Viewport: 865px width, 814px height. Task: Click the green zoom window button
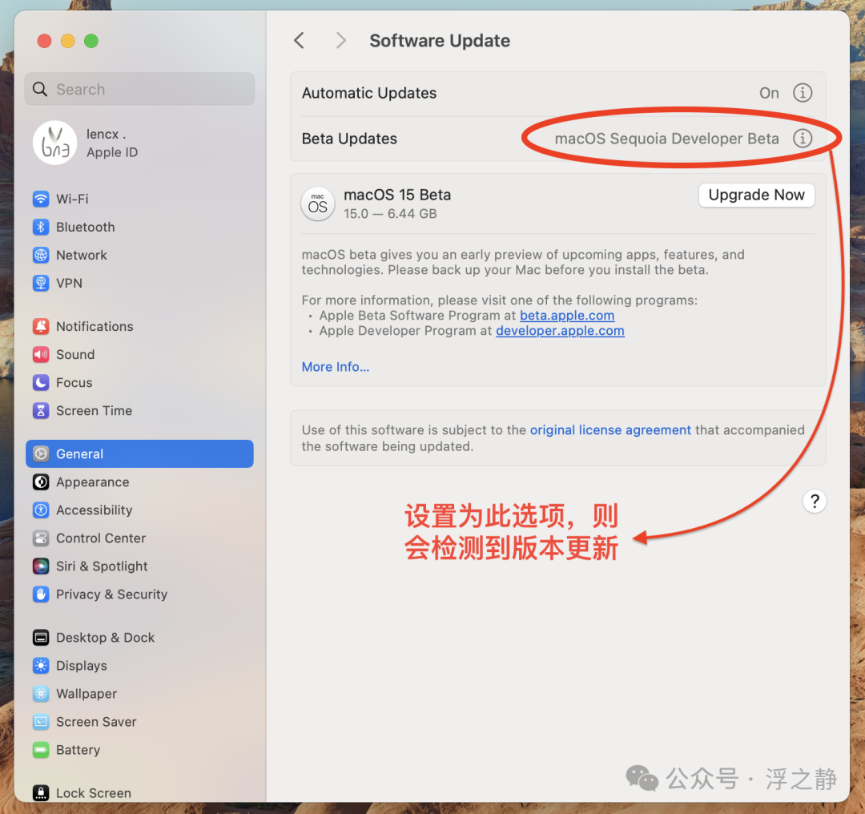click(91, 41)
